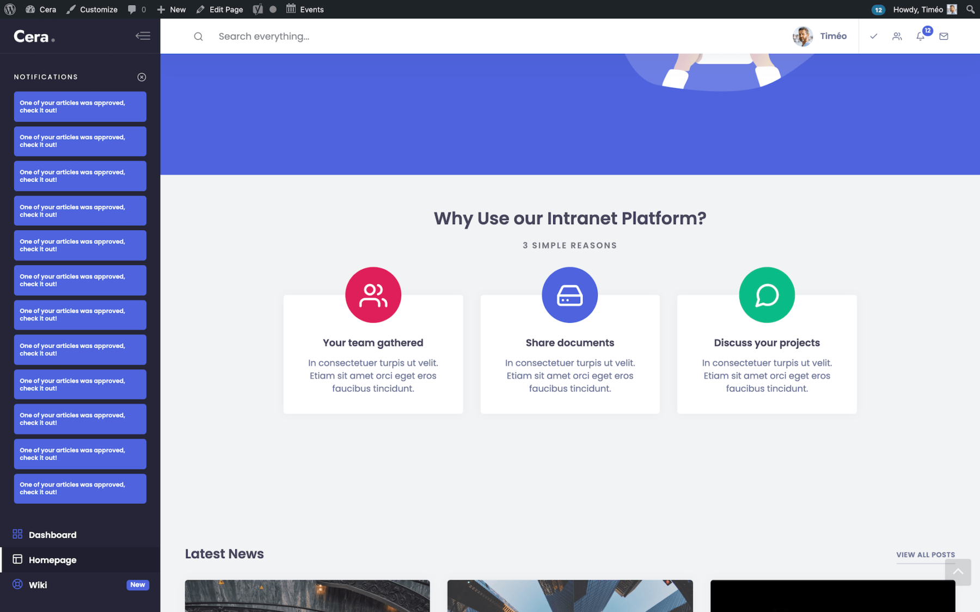Toggle the SEO status indicator dot
Image resolution: width=980 pixels, height=612 pixels.
272,9
